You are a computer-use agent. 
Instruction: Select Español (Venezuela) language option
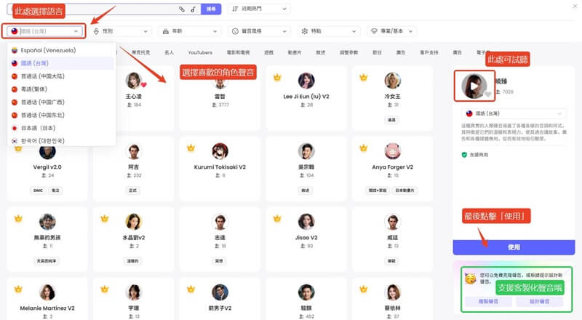pyautogui.click(x=61, y=50)
